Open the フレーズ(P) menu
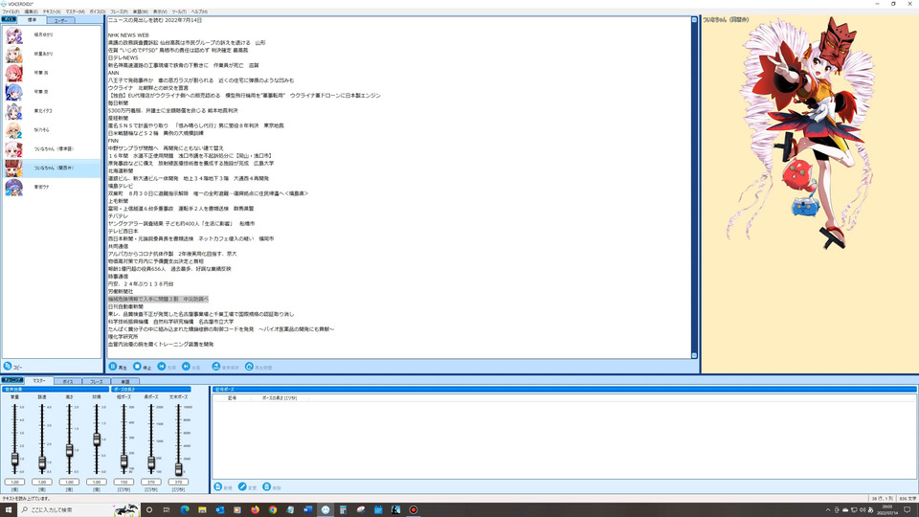The height and width of the screenshot is (517, 919). pos(119,11)
